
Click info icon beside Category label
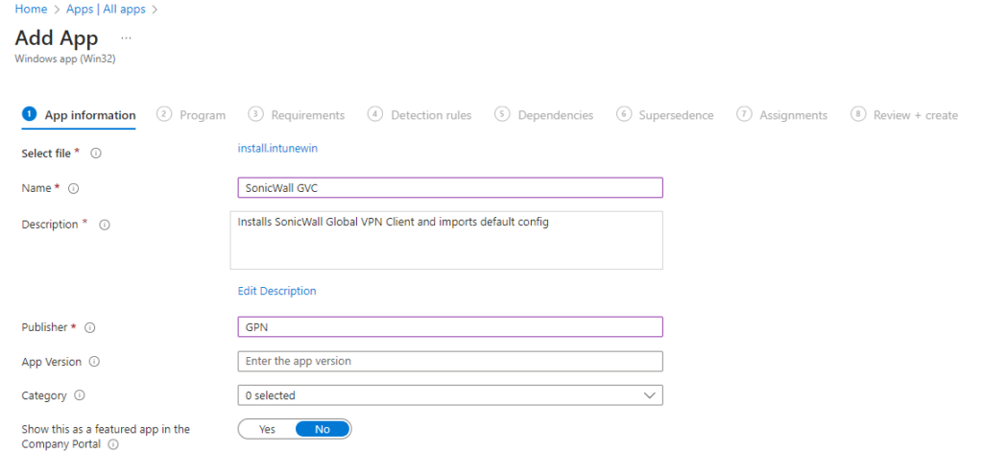[x=80, y=395]
